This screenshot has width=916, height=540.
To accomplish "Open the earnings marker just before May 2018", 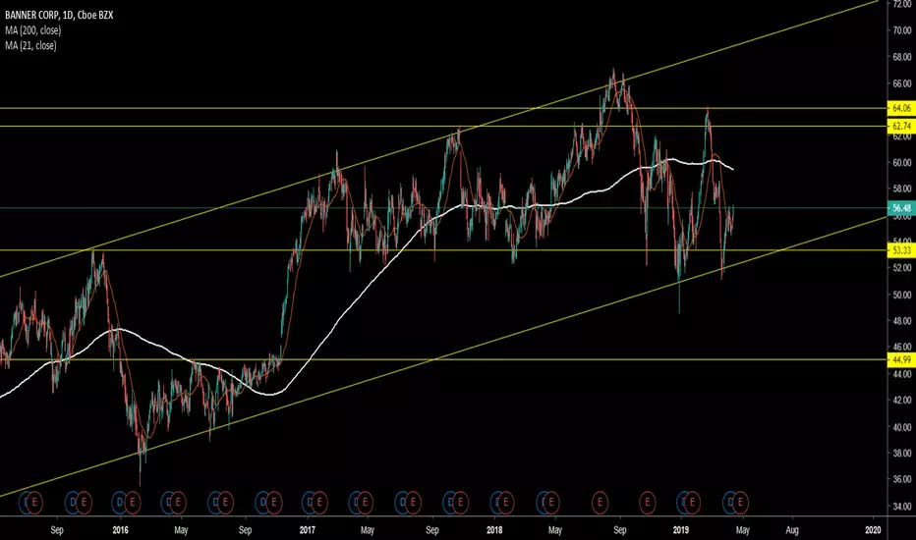I will 551,502.
